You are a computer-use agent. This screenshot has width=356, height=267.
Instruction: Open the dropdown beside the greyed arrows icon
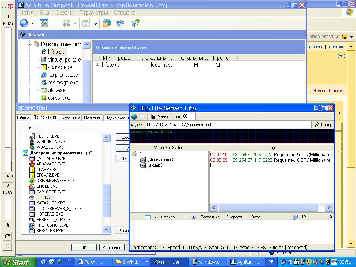click(x=75, y=23)
